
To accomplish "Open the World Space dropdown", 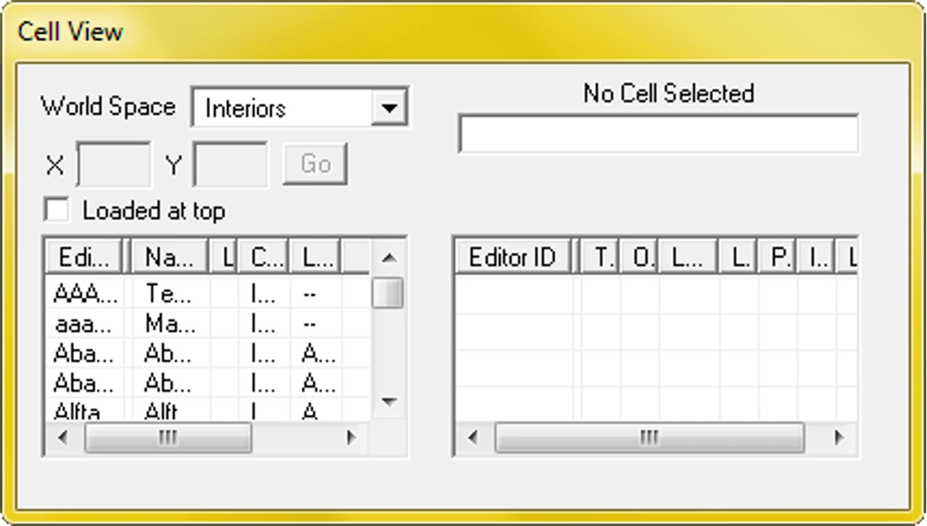I will (389, 108).
